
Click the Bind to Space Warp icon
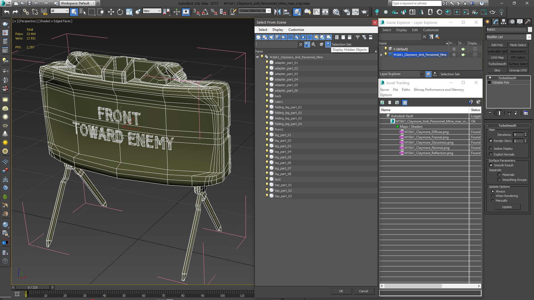44,12
